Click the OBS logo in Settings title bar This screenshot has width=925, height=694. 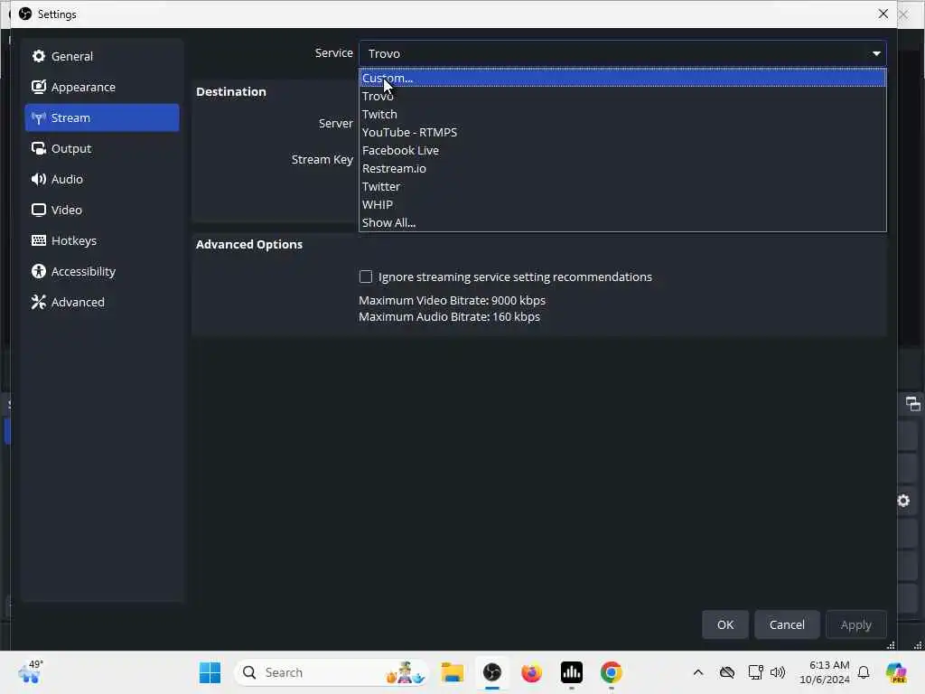click(24, 14)
